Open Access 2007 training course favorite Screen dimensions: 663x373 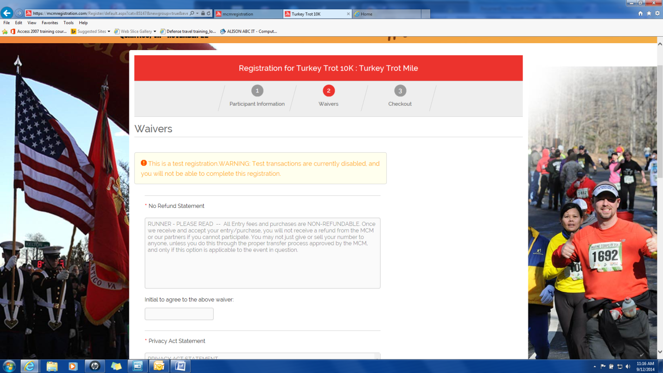(x=38, y=32)
